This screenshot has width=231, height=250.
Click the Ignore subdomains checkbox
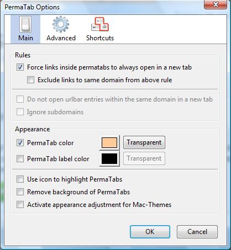(20, 112)
